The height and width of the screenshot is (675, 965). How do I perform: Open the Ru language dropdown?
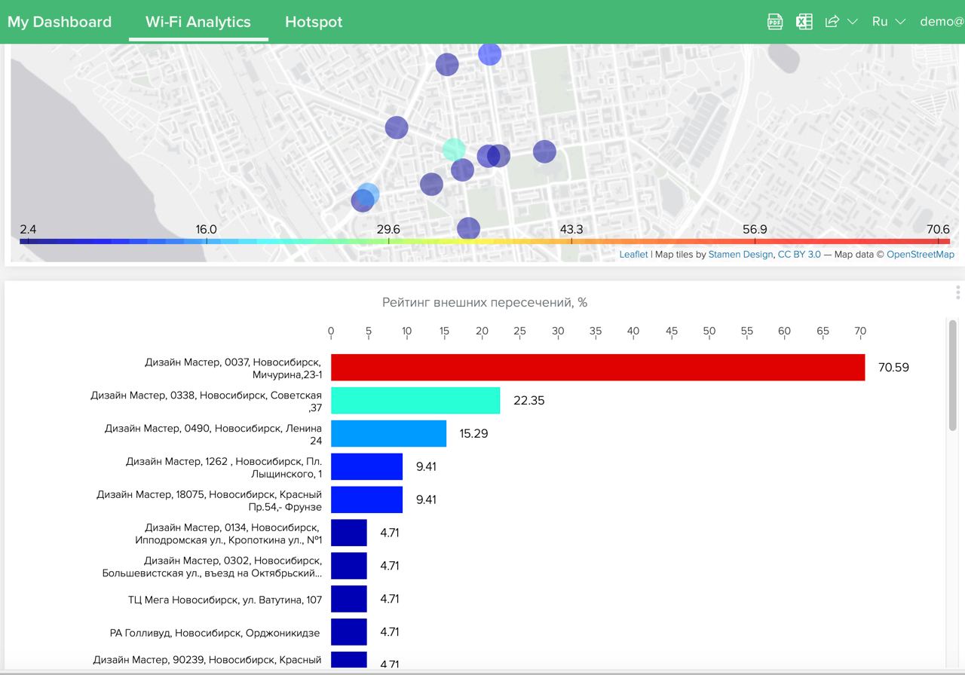(888, 22)
